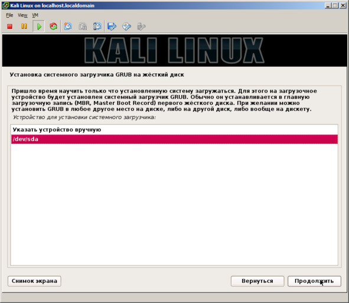Click the Снимок экрана button
349x303 pixels.
(34, 281)
